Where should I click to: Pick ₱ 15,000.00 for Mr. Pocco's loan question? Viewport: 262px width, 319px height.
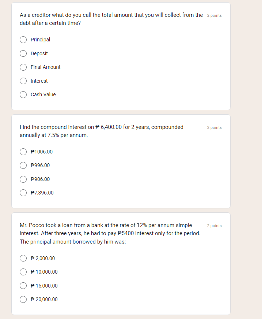pyautogui.click(x=23, y=286)
